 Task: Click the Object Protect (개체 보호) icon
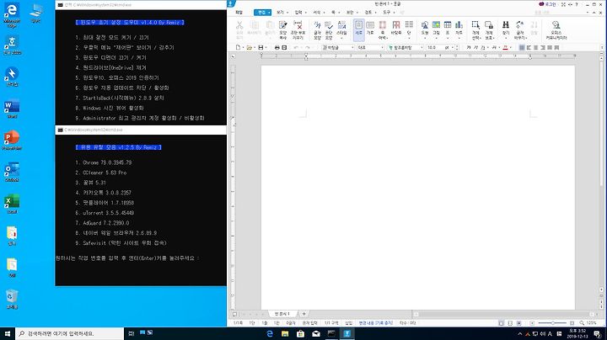pyautogui.click(x=489, y=30)
